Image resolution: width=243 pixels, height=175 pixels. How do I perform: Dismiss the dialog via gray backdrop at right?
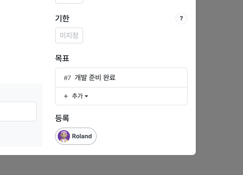click(219, 77)
